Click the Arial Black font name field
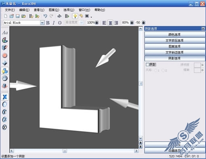 click(22, 23)
